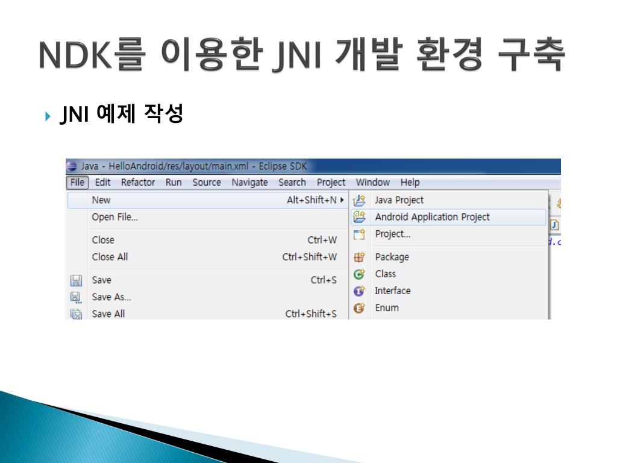The height and width of the screenshot is (463, 617).
Task: Click the Save floppy disk icon
Action: [x=76, y=280]
